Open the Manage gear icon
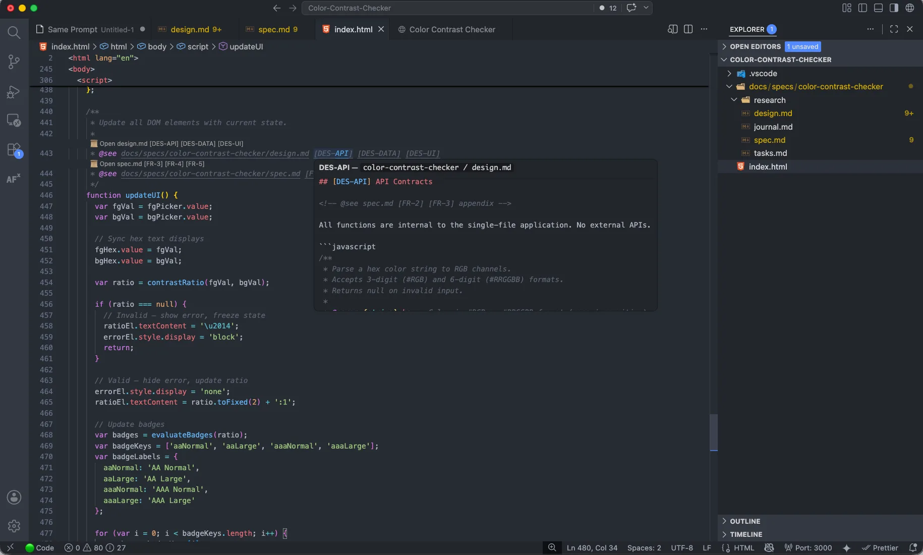Screen dimensions: 923x555 [14, 526]
